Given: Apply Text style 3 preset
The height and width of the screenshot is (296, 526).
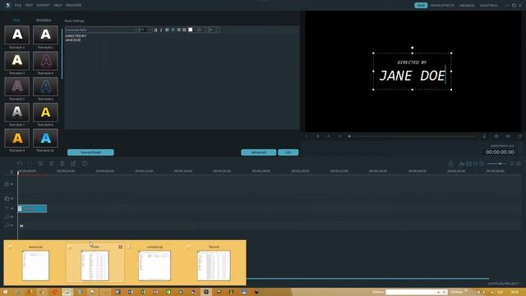Looking at the screenshot, I should (x=17, y=61).
